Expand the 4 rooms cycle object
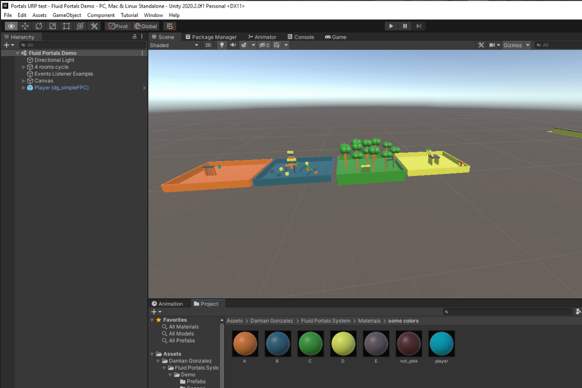 [24, 67]
